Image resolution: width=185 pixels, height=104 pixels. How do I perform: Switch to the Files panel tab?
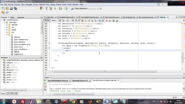12,17
